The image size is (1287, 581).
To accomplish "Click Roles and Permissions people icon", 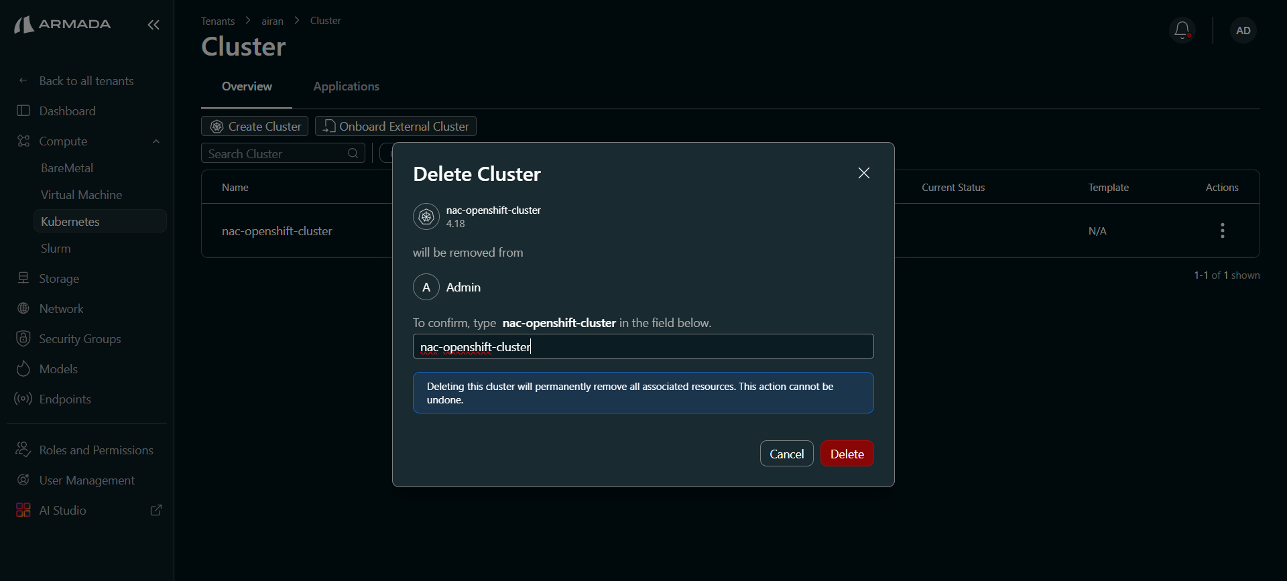I will pyautogui.click(x=23, y=450).
